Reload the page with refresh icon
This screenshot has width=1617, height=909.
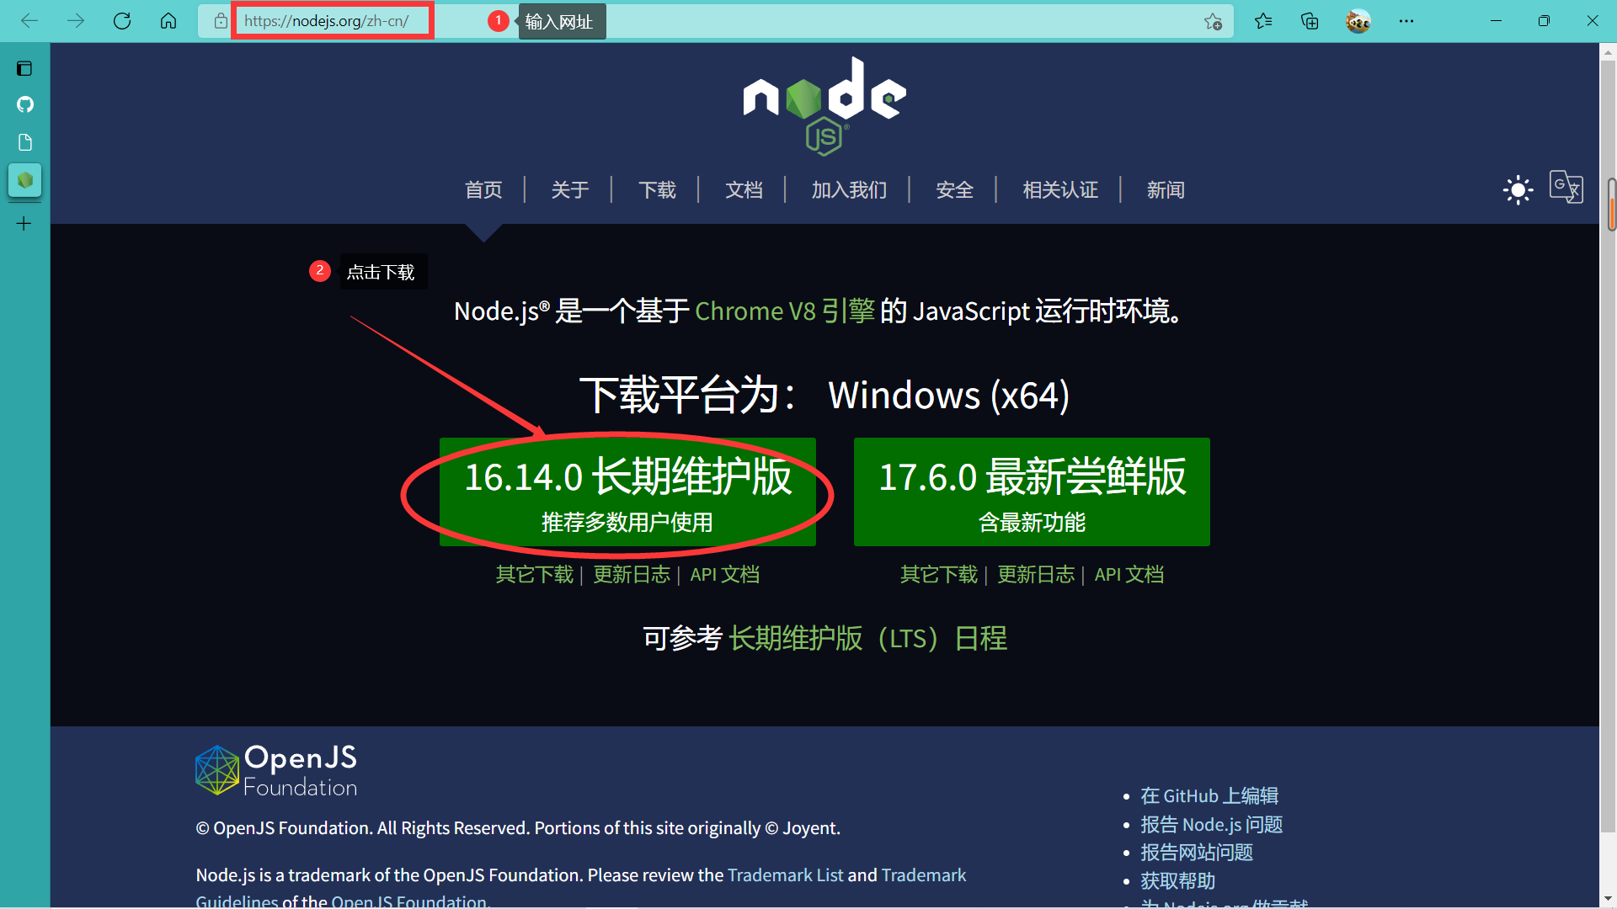coord(122,21)
